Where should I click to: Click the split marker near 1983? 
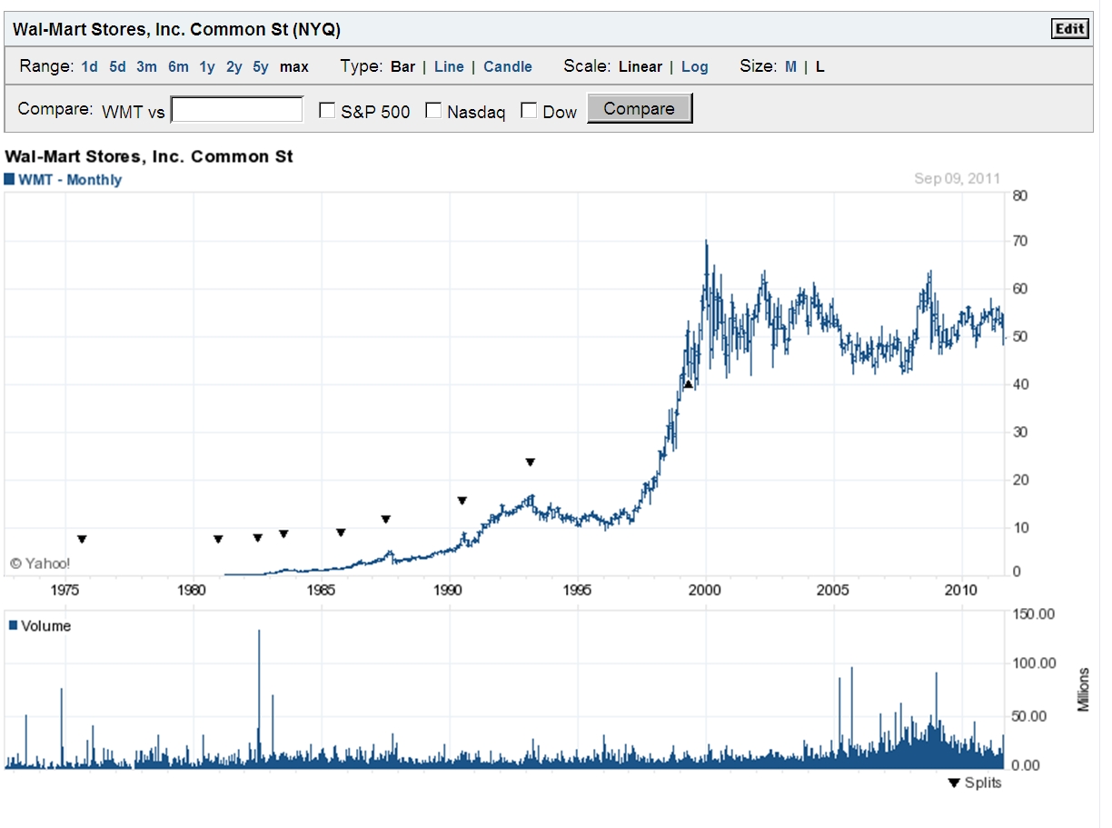tap(283, 534)
